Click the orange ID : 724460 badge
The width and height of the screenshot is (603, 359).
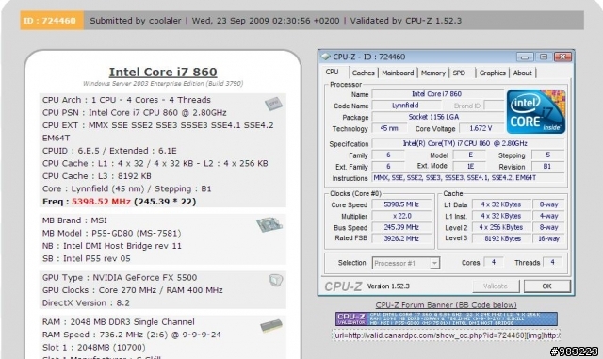pyautogui.click(x=52, y=21)
